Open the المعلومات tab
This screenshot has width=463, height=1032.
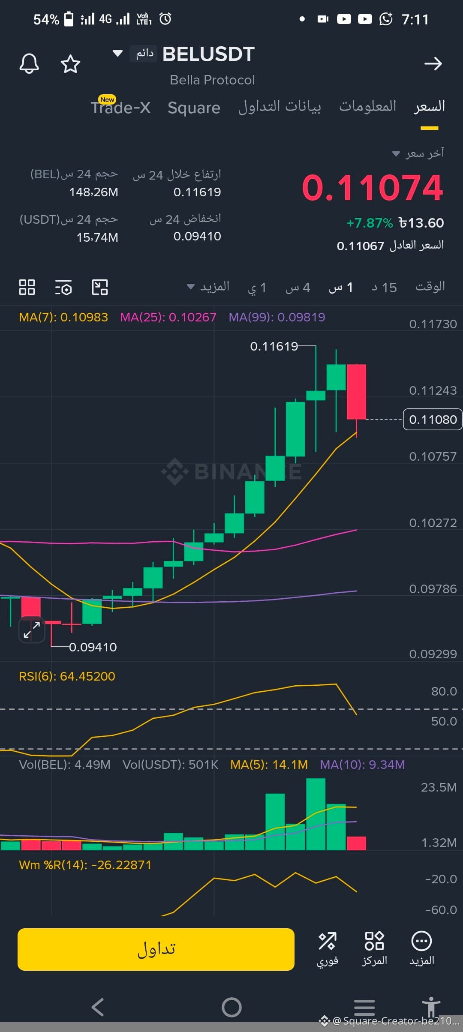pyautogui.click(x=368, y=106)
